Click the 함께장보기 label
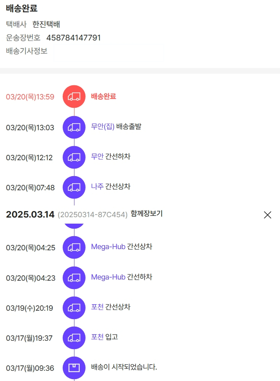The image size is (280, 381). (147, 214)
